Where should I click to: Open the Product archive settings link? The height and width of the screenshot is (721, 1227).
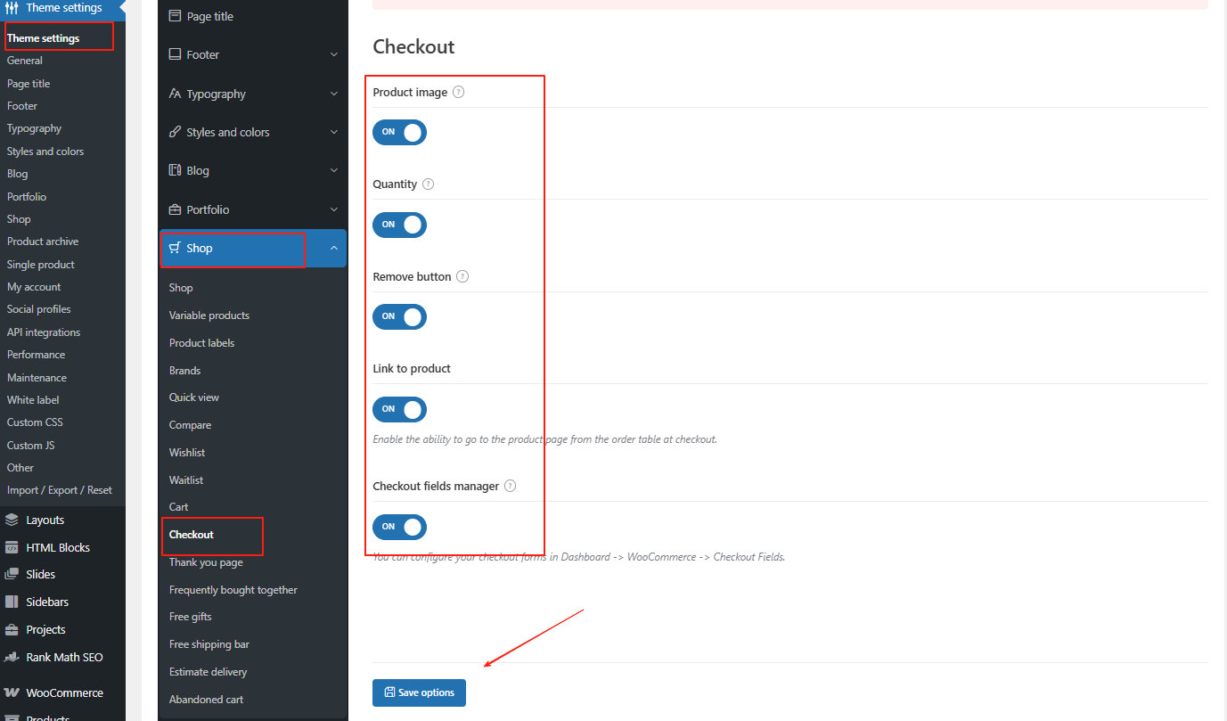click(x=42, y=241)
